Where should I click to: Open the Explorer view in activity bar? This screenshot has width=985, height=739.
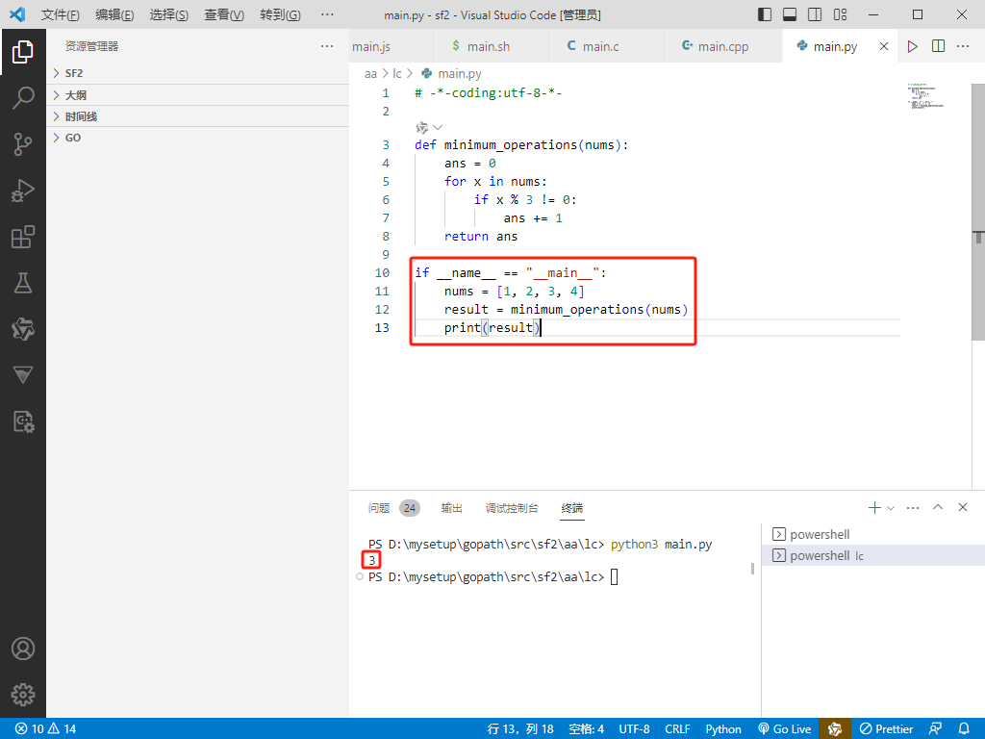[23, 52]
